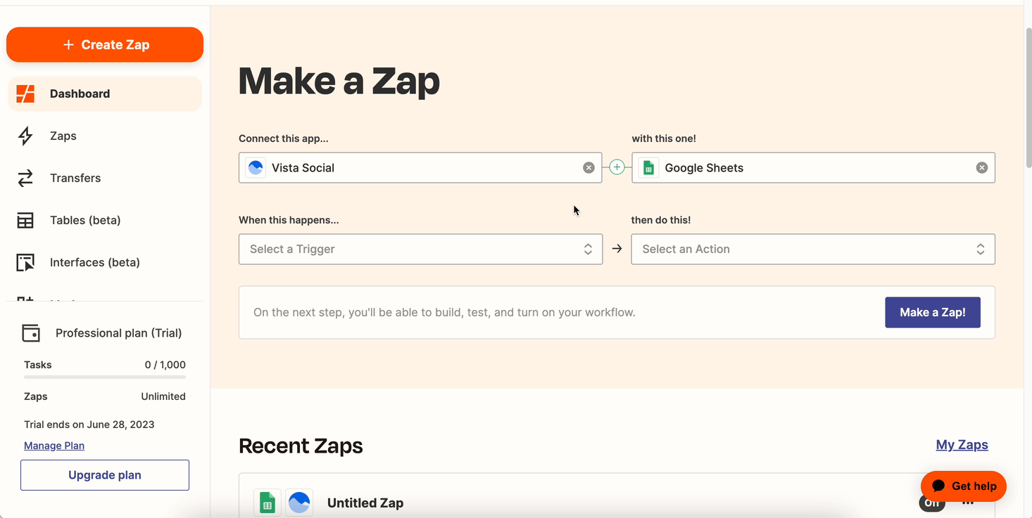This screenshot has width=1032, height=518.
Task: Open the Select a Trigger dropdown
Action: point(420,249)
